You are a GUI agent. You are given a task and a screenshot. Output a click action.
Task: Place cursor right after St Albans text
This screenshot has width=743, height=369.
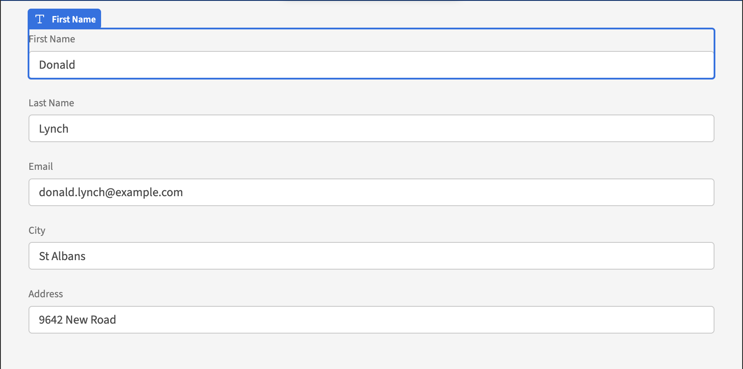point(86,256)
